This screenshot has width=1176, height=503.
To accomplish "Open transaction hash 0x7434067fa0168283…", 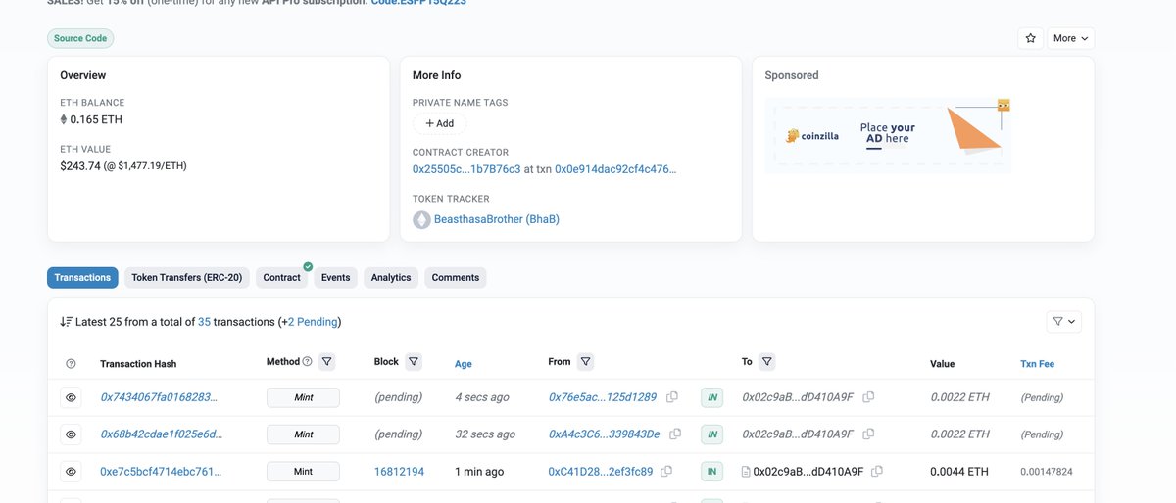I will point(159,397).
